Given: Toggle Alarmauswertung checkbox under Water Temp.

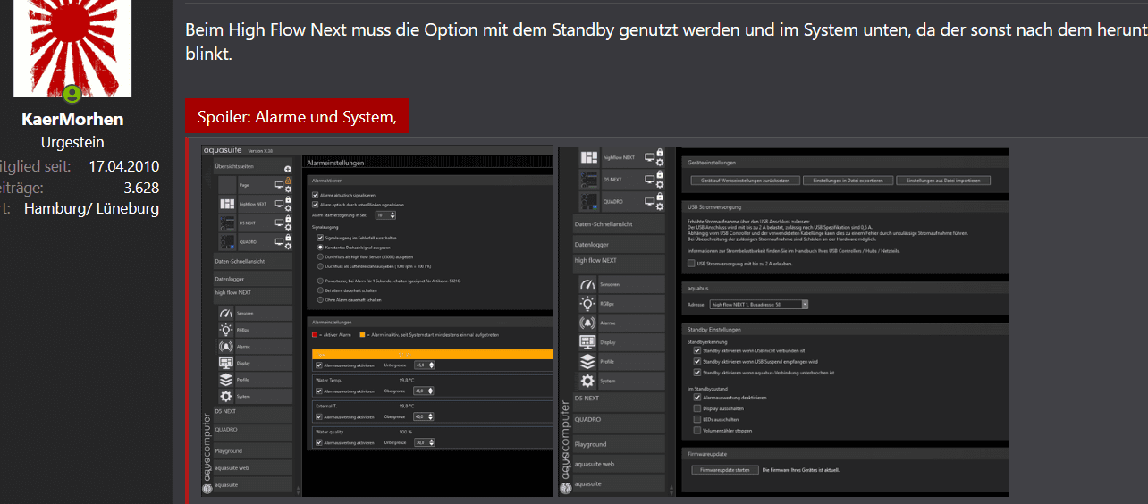Looking at the screenshot, I should pyautogui.click(x=319, y=391).
